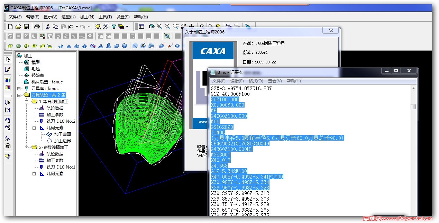Open 格式(O) menu in Notepad
The width and height of the screenshot is (439, 223).
(x=256, y=81)
